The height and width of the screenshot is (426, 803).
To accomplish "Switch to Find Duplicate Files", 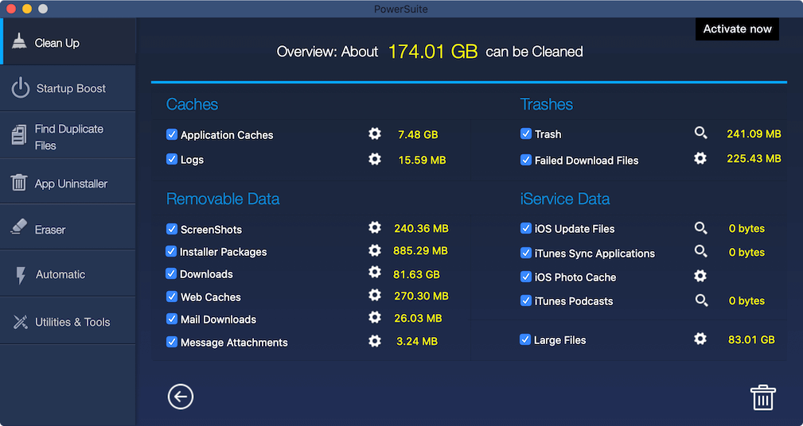I will click(68, 136).
